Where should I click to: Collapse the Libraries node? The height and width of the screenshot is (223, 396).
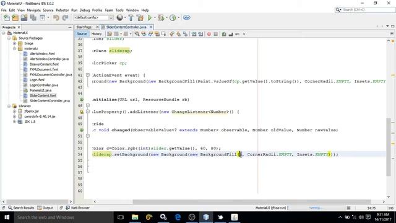(9, 106)
